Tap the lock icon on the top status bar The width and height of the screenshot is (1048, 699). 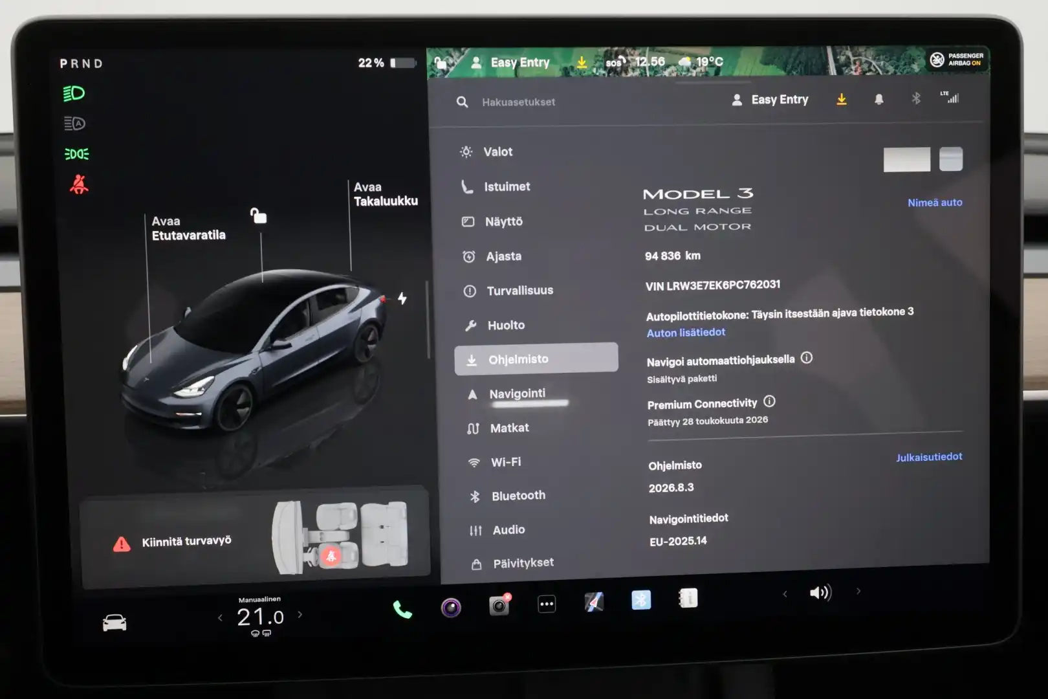[x=441, y=63]
